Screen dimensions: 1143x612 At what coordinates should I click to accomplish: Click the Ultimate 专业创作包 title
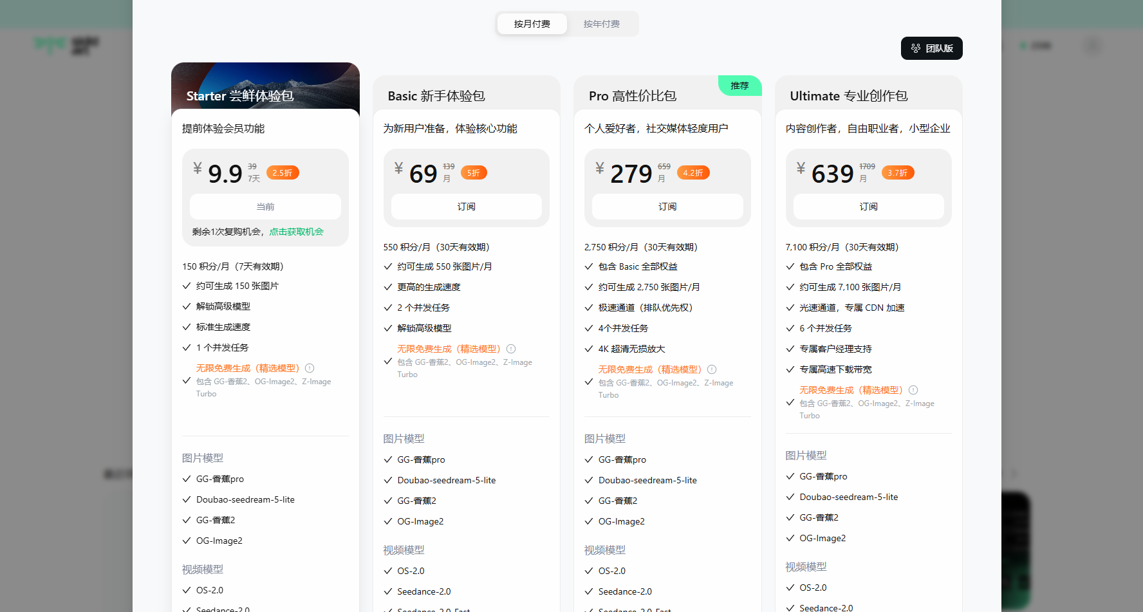click(849, 96)
